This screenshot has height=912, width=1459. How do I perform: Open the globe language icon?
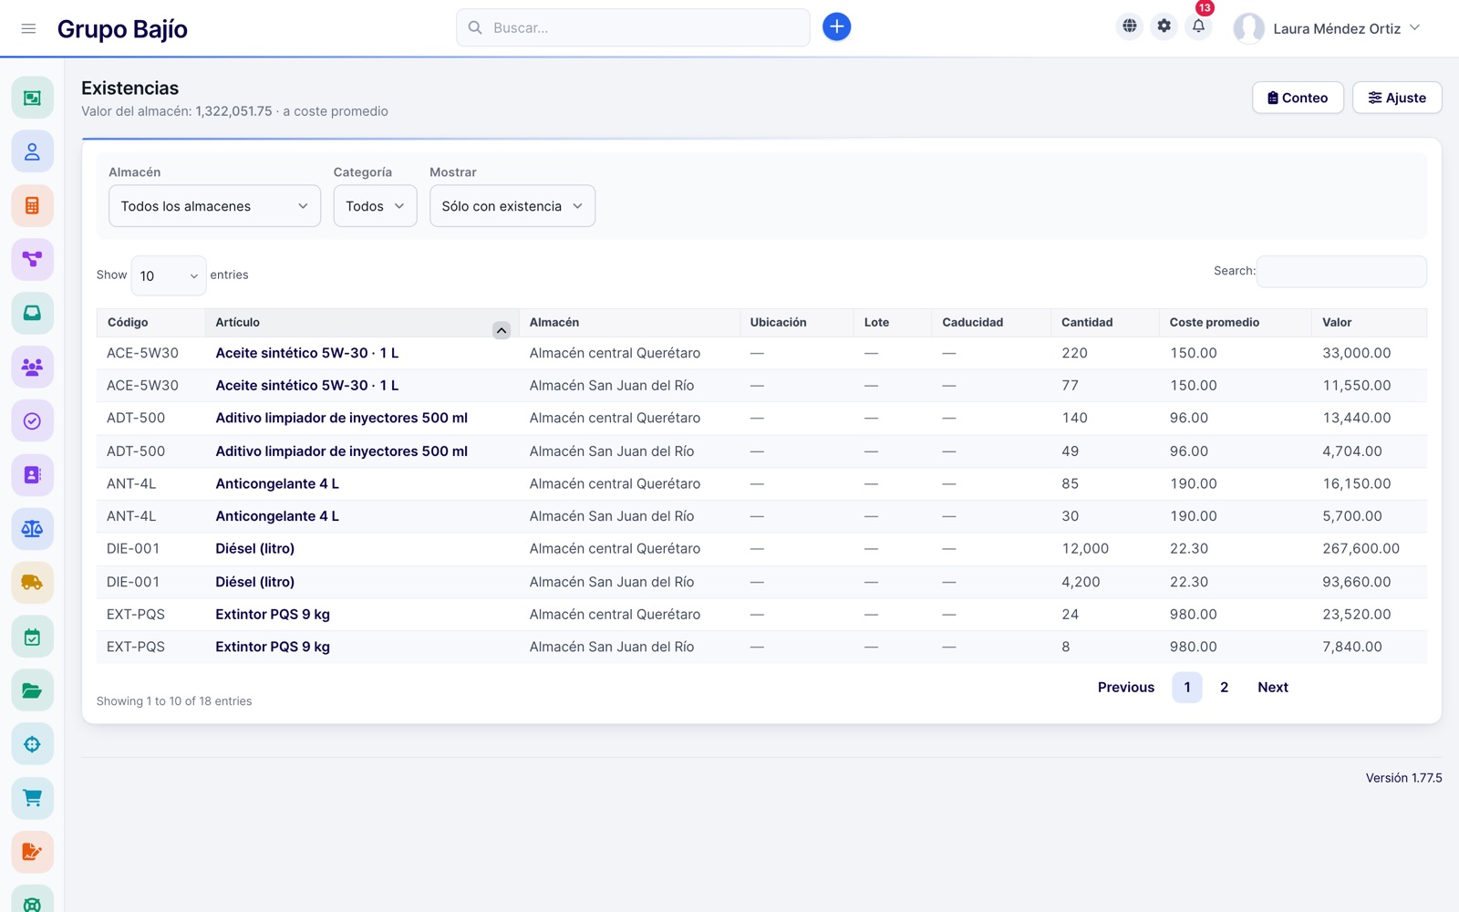tap(1130, 26)
